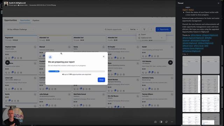Click the owner avatar on Gema card

click(104, 47)
